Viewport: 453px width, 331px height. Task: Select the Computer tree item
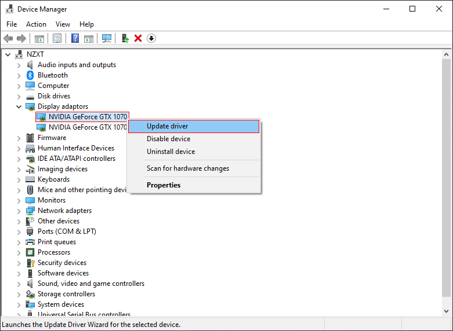click(x=53, y=86)
